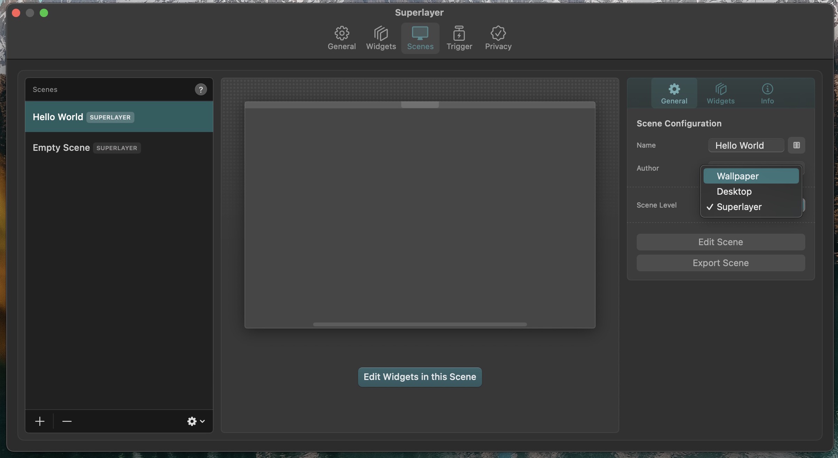This screenshot has width=838, height=458.
Task: Click the Scenes help question mark icon
Action: pyautogui.click(x=201, y=90)
